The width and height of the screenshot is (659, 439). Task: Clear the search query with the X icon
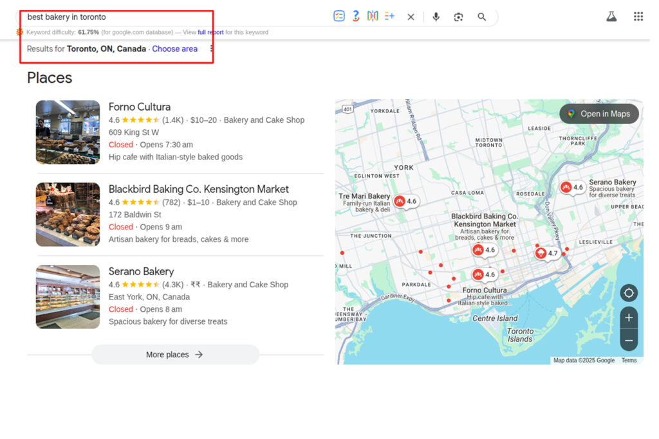[411, 17]
